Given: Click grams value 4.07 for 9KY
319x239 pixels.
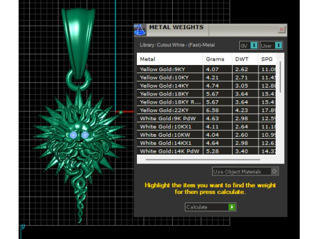Looking at the screenshot, I should 212,69.
